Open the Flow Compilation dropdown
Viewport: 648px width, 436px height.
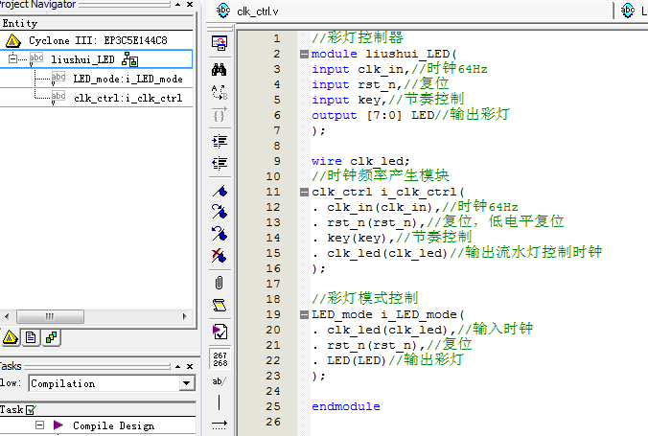pos(186,383)
